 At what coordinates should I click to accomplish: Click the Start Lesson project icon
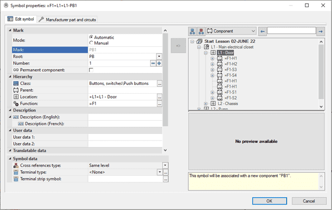pyautogui.click(x=199, y=41)
